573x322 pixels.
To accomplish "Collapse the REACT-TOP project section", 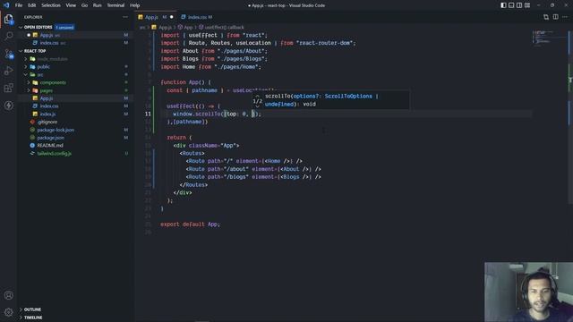I will pyautogui.click(x=21, y=51).
